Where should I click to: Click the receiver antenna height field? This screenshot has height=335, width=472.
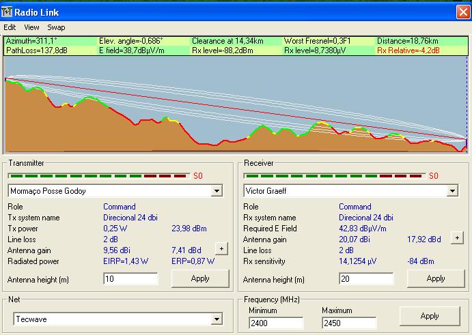click(365, 279)
